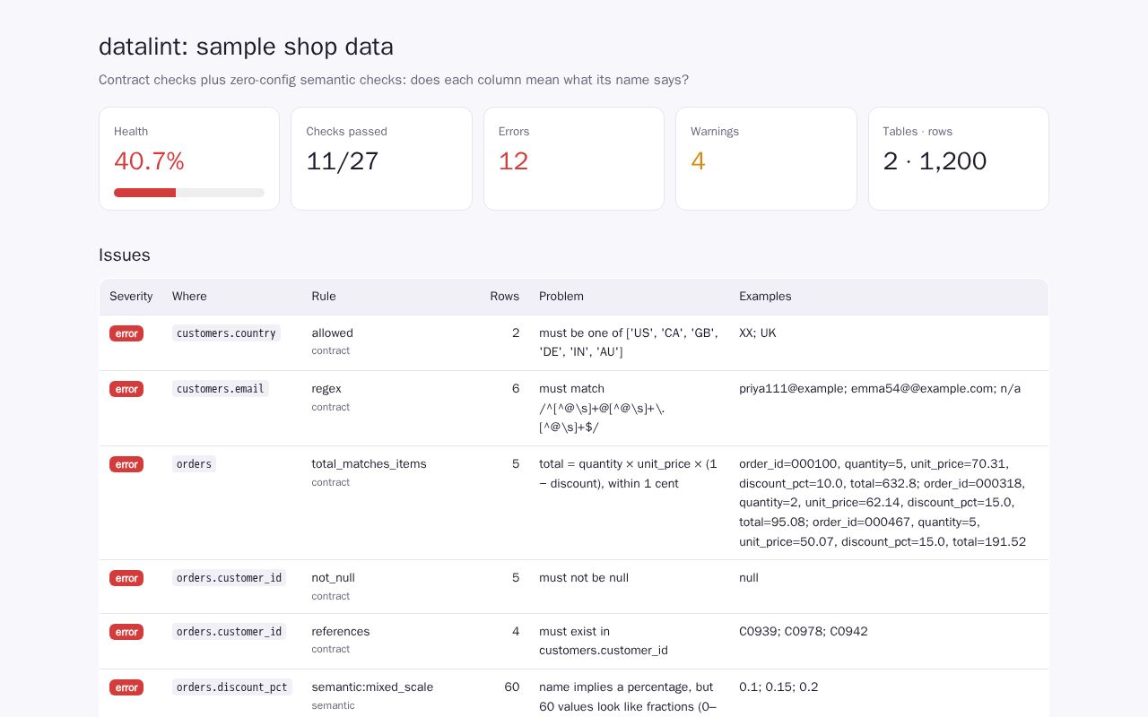Select the 'allowed' rule name
This screenshot has height=717, width=1148.
click(x=332, y=333)
